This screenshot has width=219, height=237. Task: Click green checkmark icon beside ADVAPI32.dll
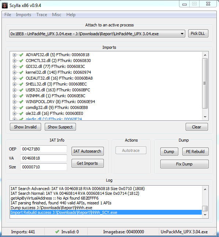pos(21,55)
